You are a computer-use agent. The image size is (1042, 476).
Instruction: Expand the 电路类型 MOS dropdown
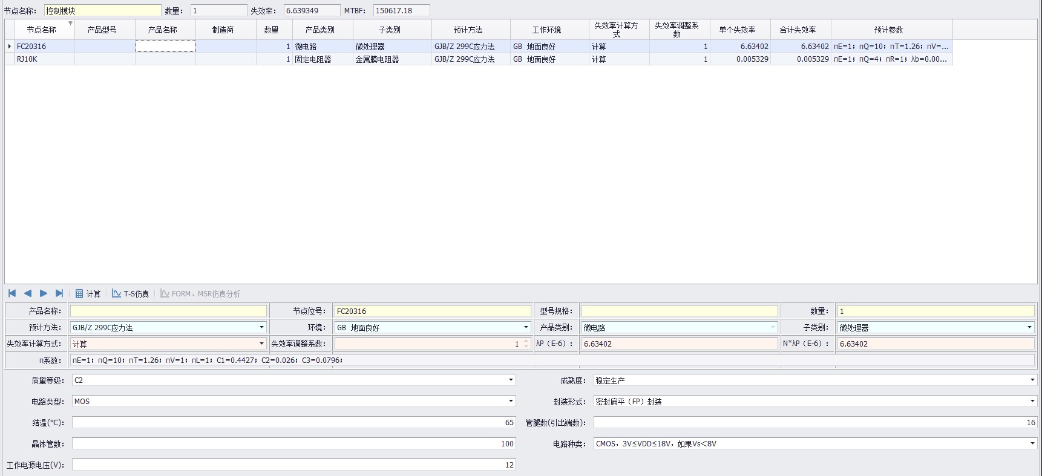click(x=511, y=402)
